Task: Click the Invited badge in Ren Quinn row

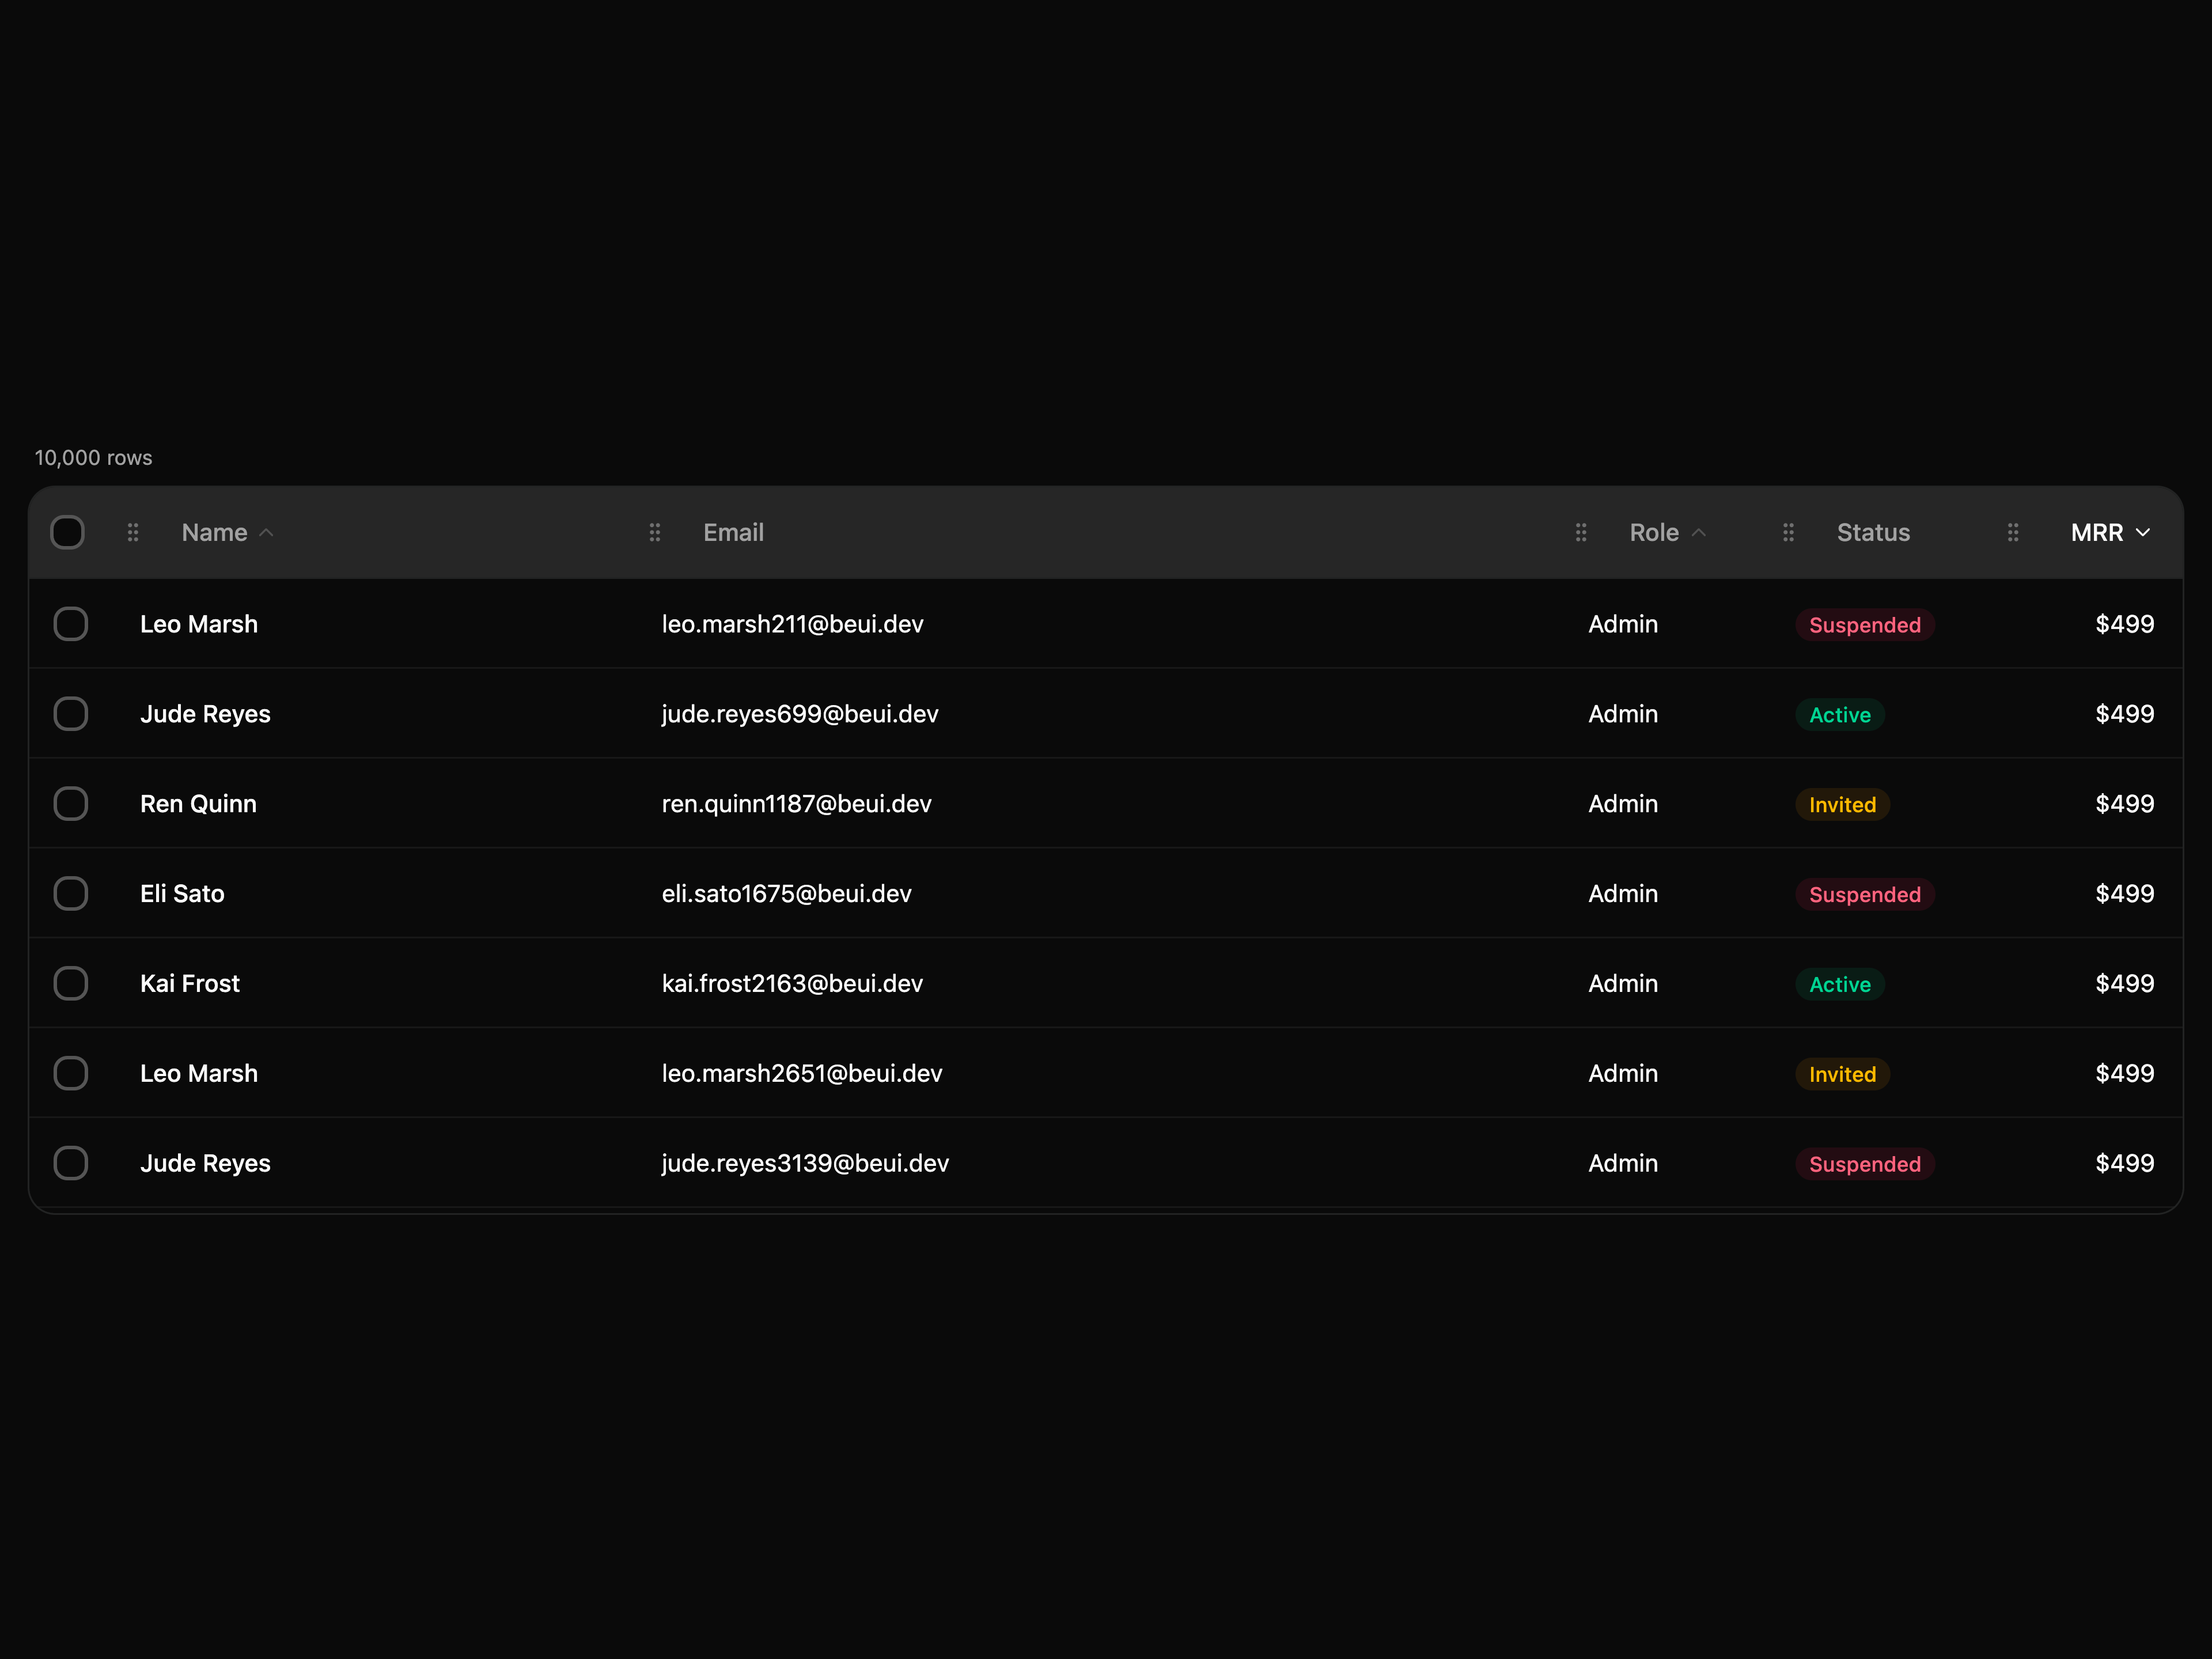Action: (x=1842, y=805)
